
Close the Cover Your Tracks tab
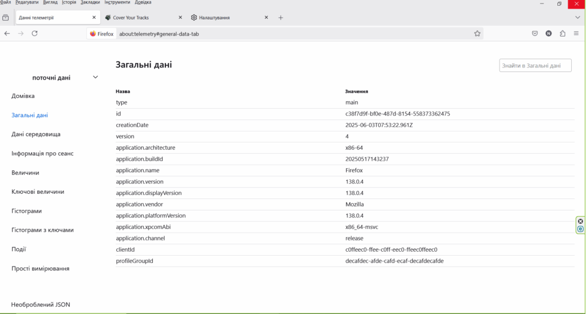click(180, 18)
